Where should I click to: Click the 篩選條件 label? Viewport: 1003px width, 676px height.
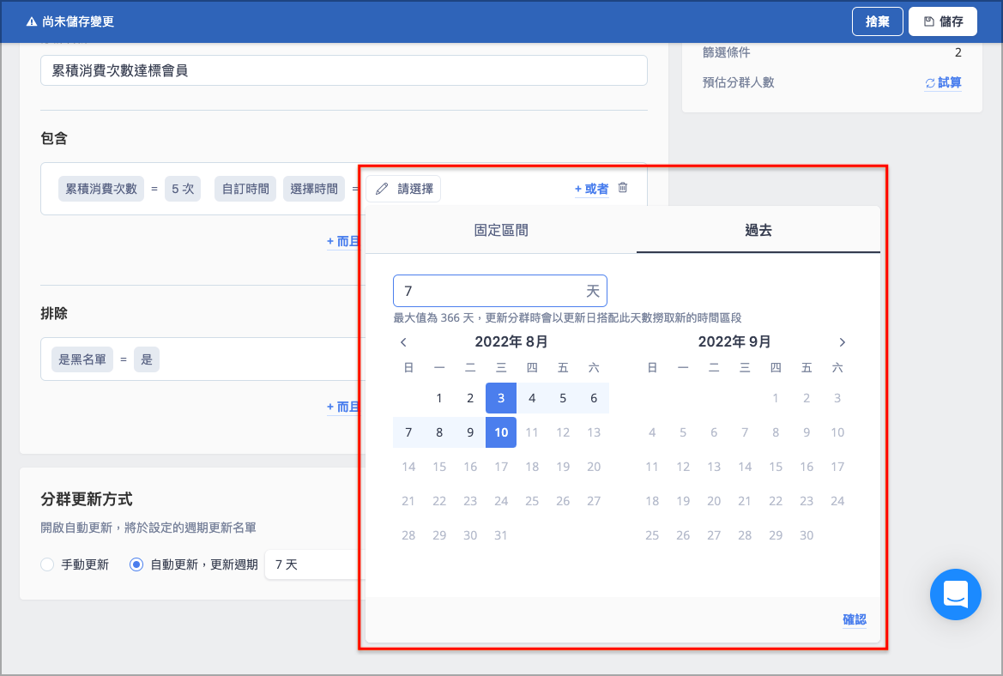(x=726, y=52)
